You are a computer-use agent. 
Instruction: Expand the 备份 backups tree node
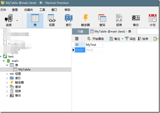[7, 96]
